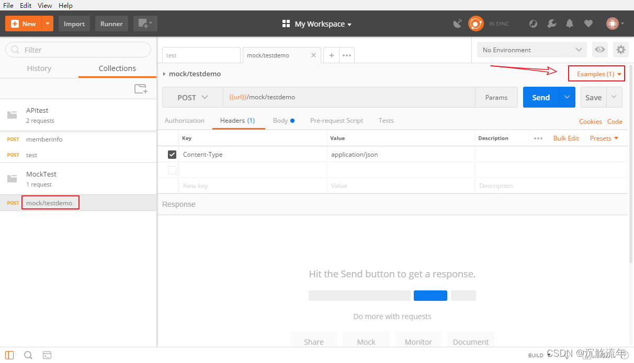Image resolution: width=634 pixels, height=363 pixels.
Task: Click the Import button
Action: (x=74, y=24)
